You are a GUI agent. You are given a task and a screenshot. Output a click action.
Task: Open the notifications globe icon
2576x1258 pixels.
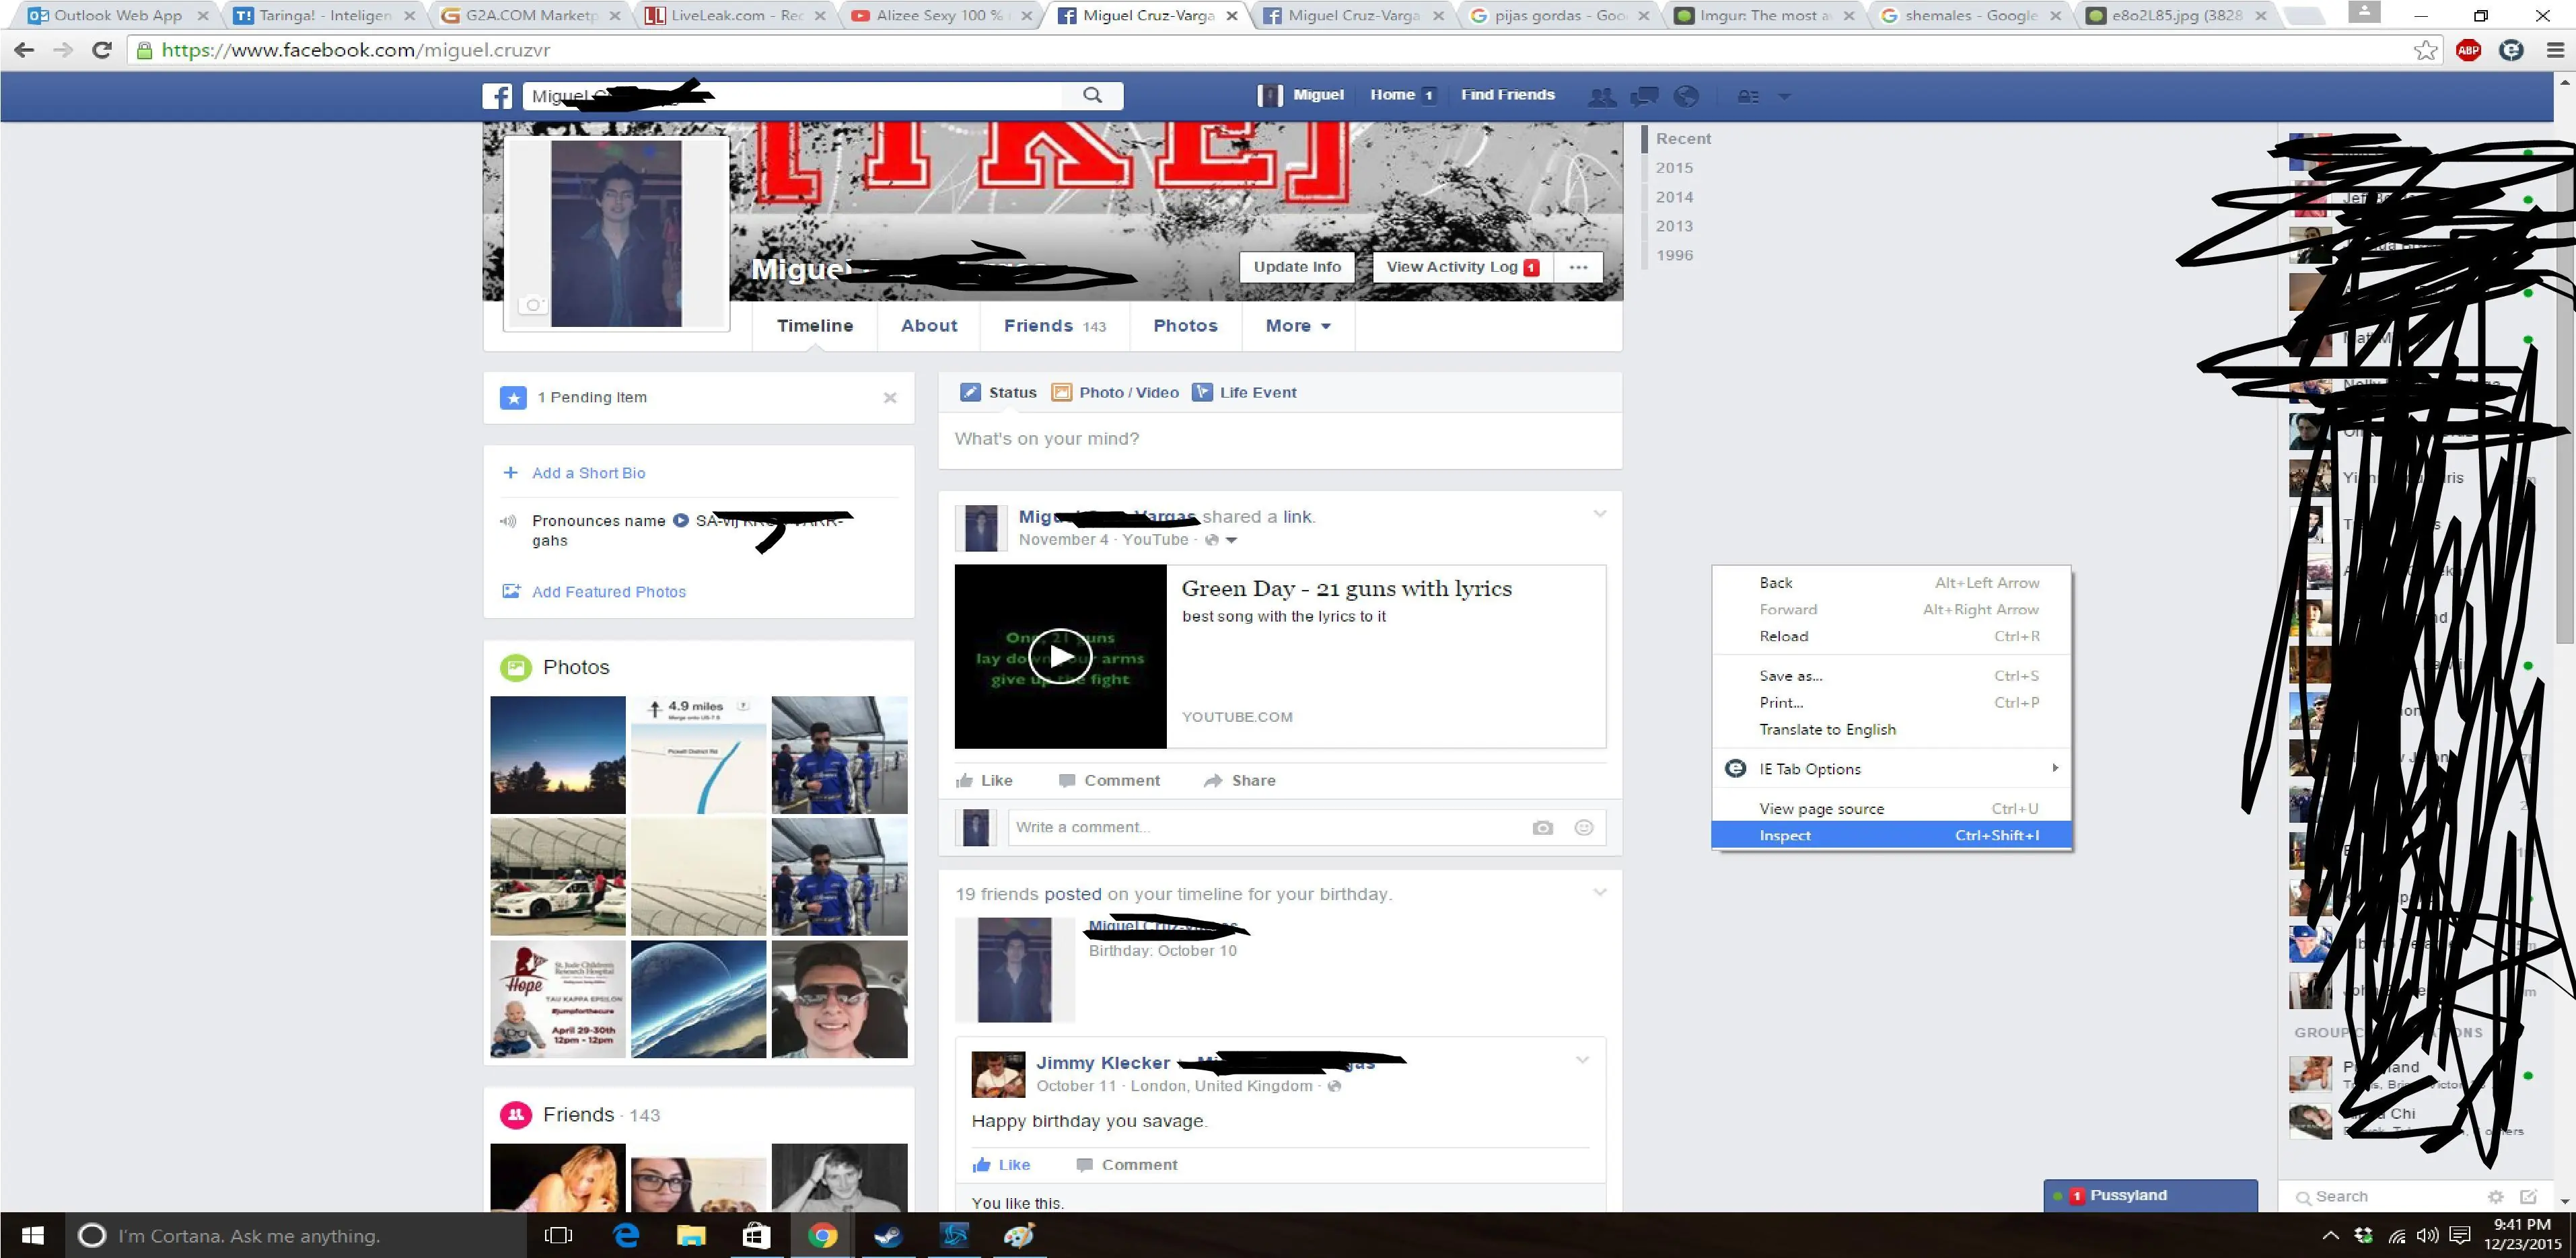click(x=1686, y=96)
